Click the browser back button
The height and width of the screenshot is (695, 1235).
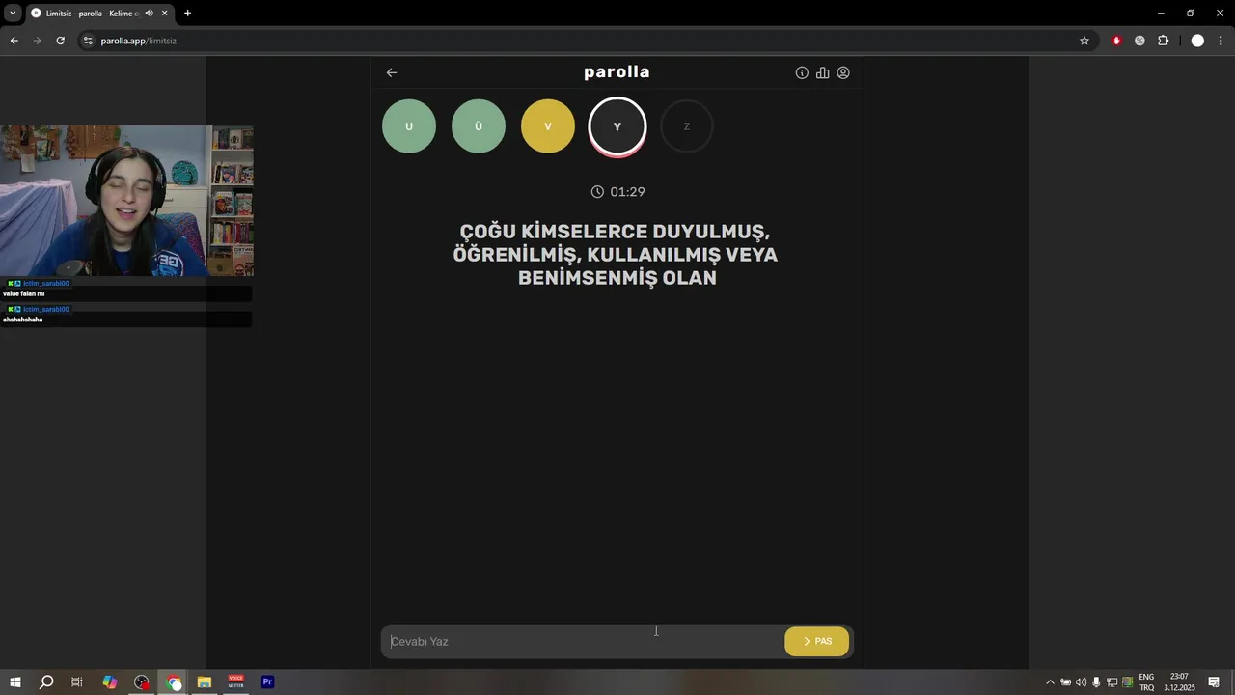[14, 41]
